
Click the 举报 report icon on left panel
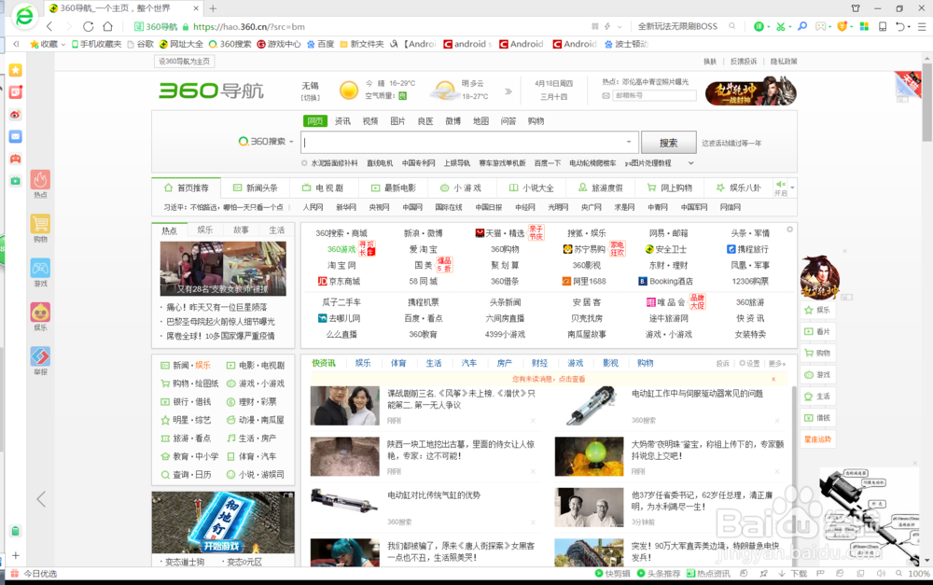40,356
